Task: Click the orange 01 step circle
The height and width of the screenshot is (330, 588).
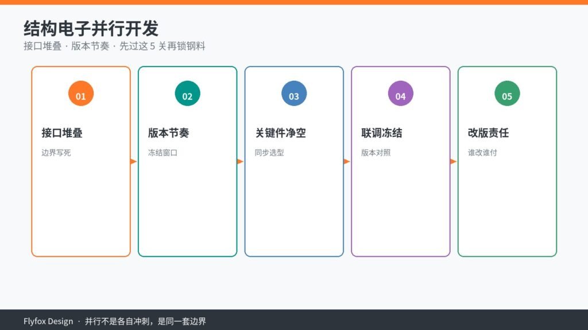Action: pyautogui.click(x=81, y=93)
